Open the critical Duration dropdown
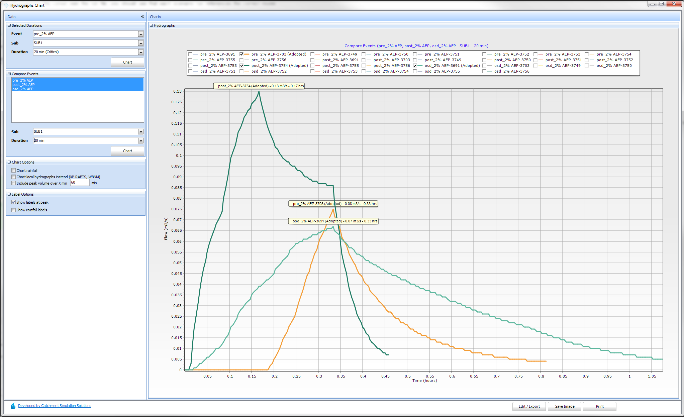684x417 pixels. 141,52
